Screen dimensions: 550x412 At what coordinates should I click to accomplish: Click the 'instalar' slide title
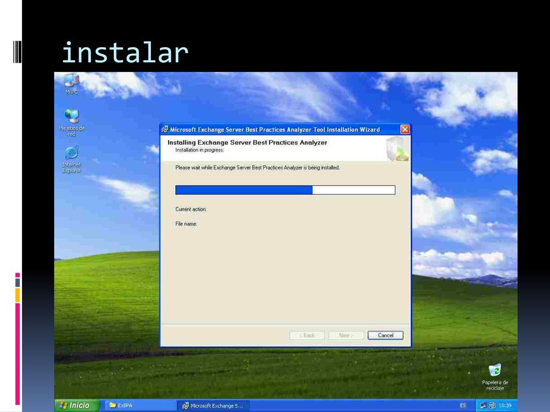125,53
